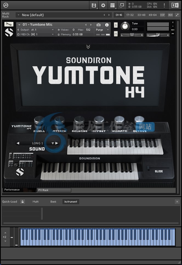Click the Tune value 0.00 field
This screenshot has width=182, height=265.
pyautogui.click(x=135, y=29)
